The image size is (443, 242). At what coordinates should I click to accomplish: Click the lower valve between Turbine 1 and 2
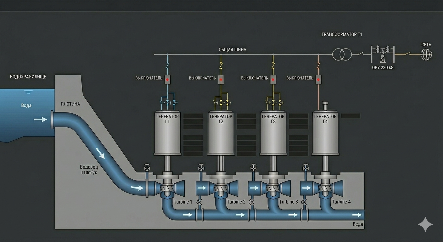point(199,202)
